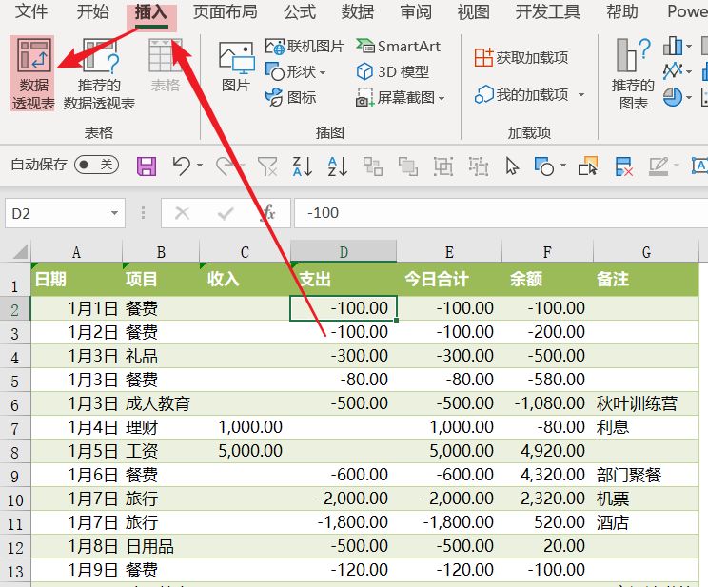This screenshot has width=708, height=587.
Task: Click Get Add-ins (获取加载项)
Action: pos(521,57)
